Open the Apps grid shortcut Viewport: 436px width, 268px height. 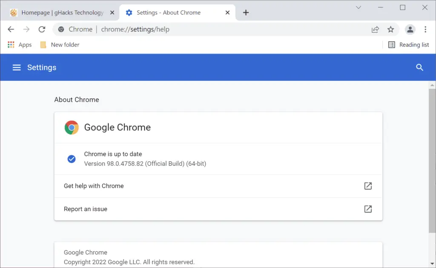point(20,45)
